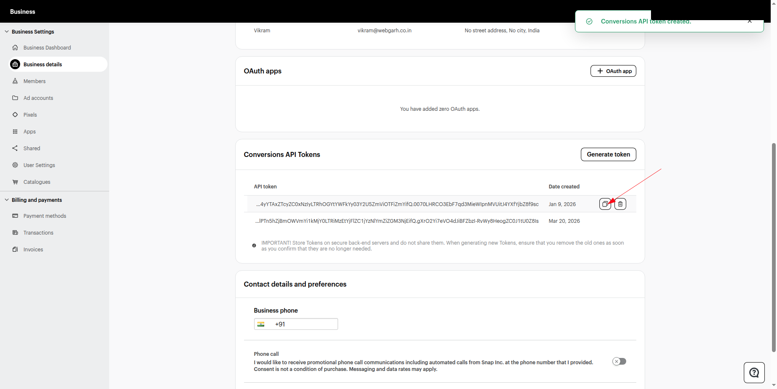Click the User Settings gear icon
This screenshot has height=389, width=777.
click(x=15, y=165)
